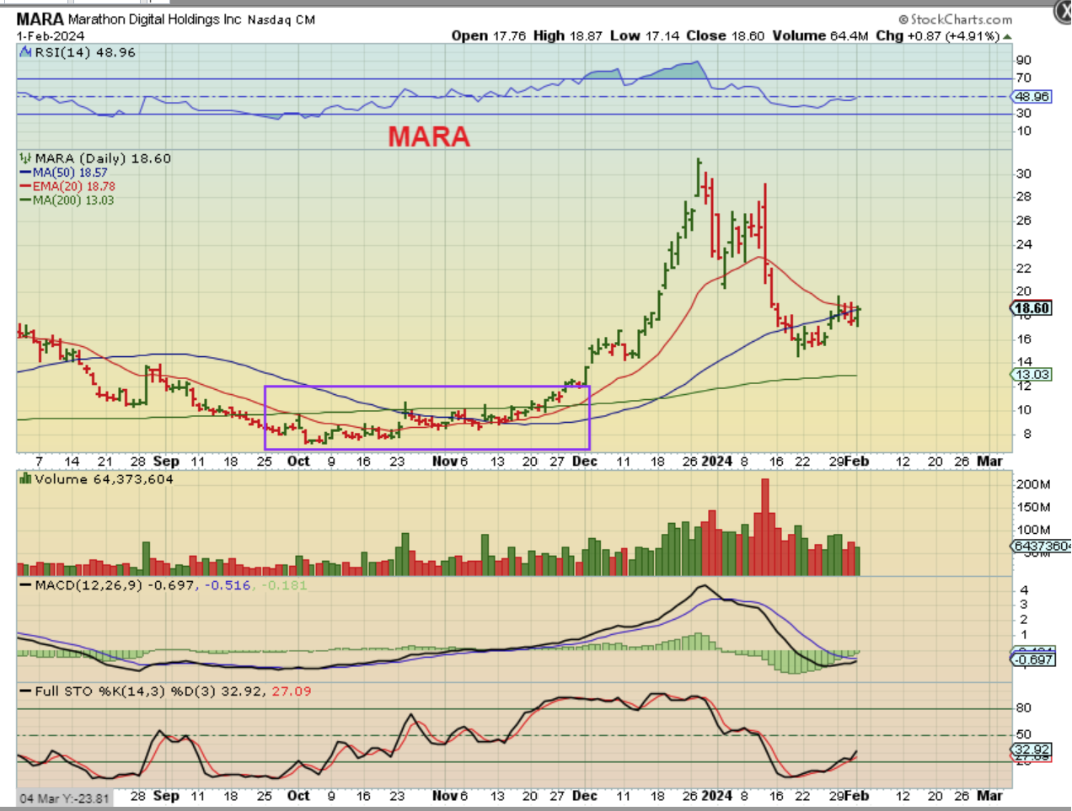This screenshot has height=811, width=1072.
Task: Click the small icon before RSI(14) label
Action: tap(27, 52)
